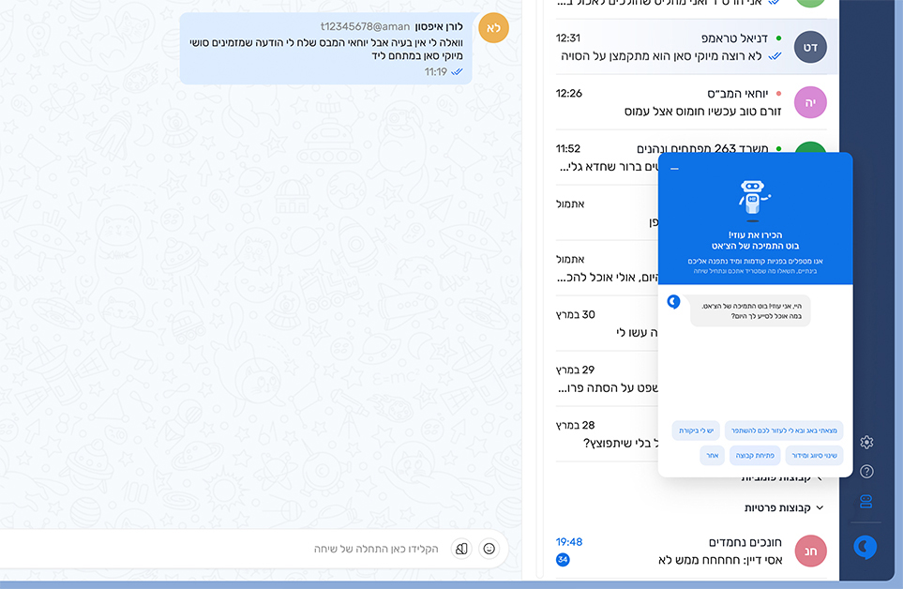
Task: Open the חונכים נחמדים group chat
Action: [694, 551]
